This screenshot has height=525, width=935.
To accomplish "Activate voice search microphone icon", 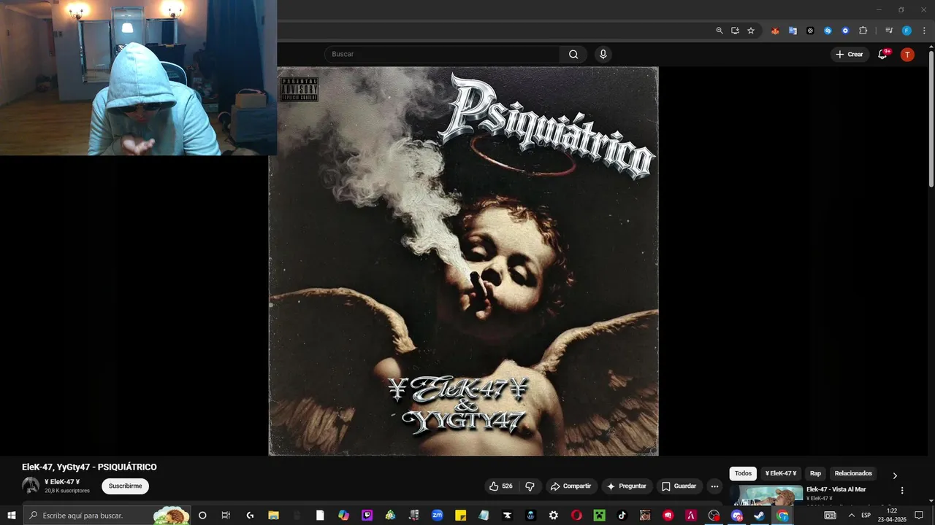I will tap(603, 54).
